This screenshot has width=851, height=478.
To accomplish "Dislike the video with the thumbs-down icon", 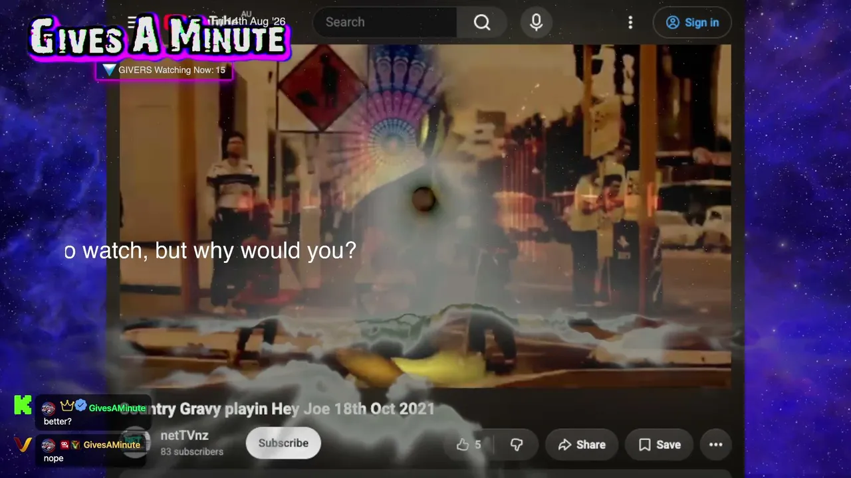I will 516,445.
